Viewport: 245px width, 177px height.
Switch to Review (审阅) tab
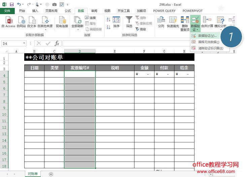(94, 11)
